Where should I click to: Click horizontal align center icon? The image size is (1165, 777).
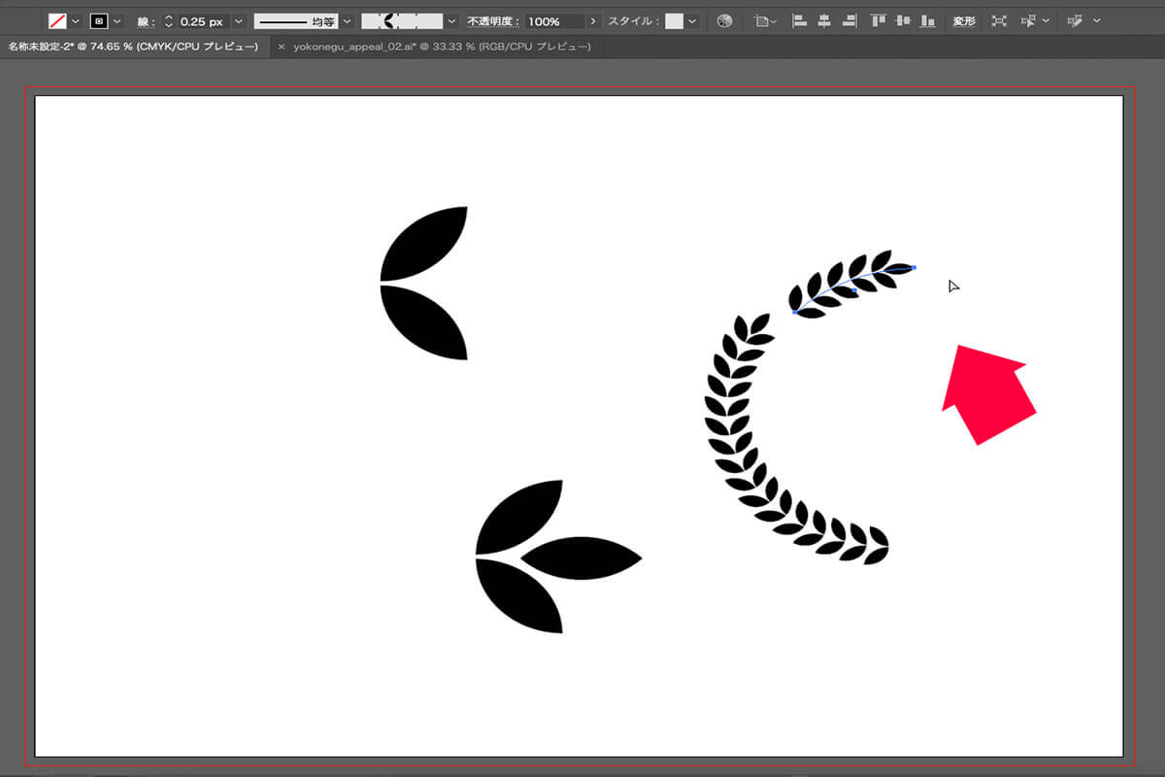824,20
